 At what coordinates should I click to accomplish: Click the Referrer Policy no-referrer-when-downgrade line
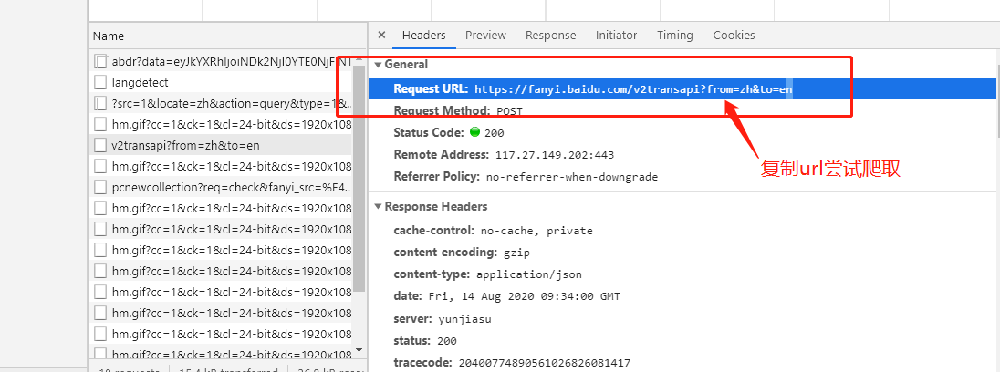[x=526, y=176]
